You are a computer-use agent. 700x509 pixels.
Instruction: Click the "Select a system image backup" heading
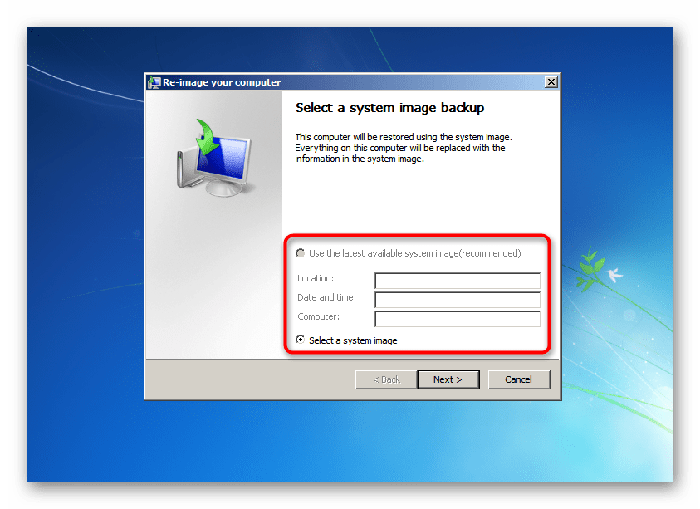tap(389, 108)
